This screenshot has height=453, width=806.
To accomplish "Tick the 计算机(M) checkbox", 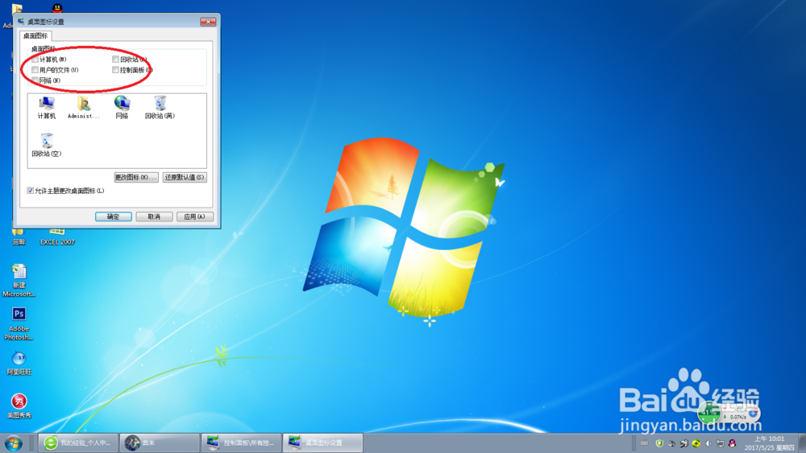I will click(35, 60).
